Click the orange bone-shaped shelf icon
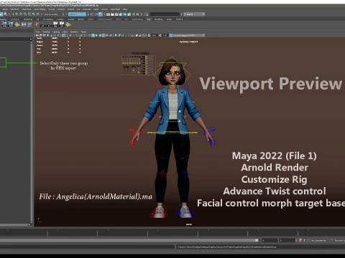This screenshot has width=345, height=258. coord(37,24)
